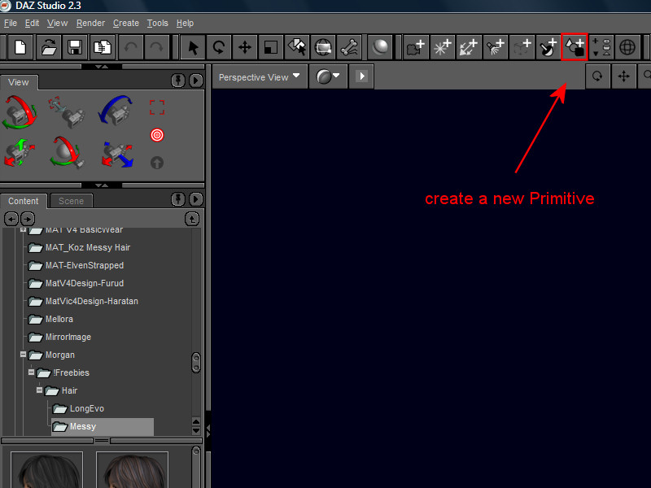Click the blue camera bank roll icon

click(116, 110)
